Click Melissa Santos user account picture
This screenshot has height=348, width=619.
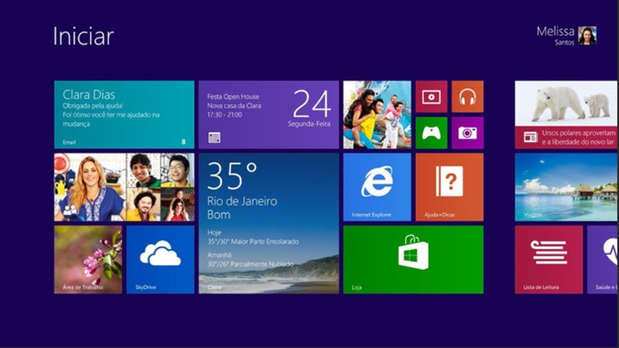click(587, 35)
